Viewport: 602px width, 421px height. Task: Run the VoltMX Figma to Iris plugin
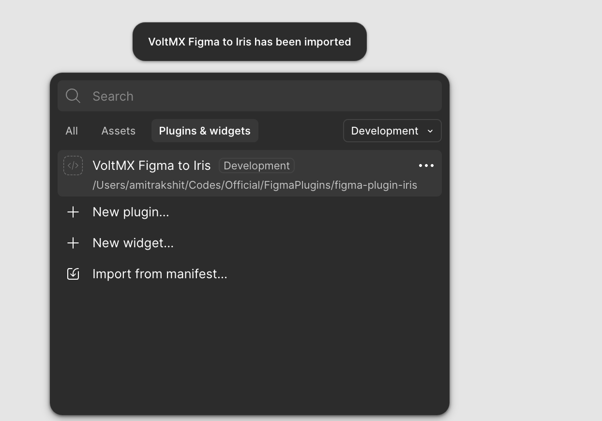coord(151,165)
